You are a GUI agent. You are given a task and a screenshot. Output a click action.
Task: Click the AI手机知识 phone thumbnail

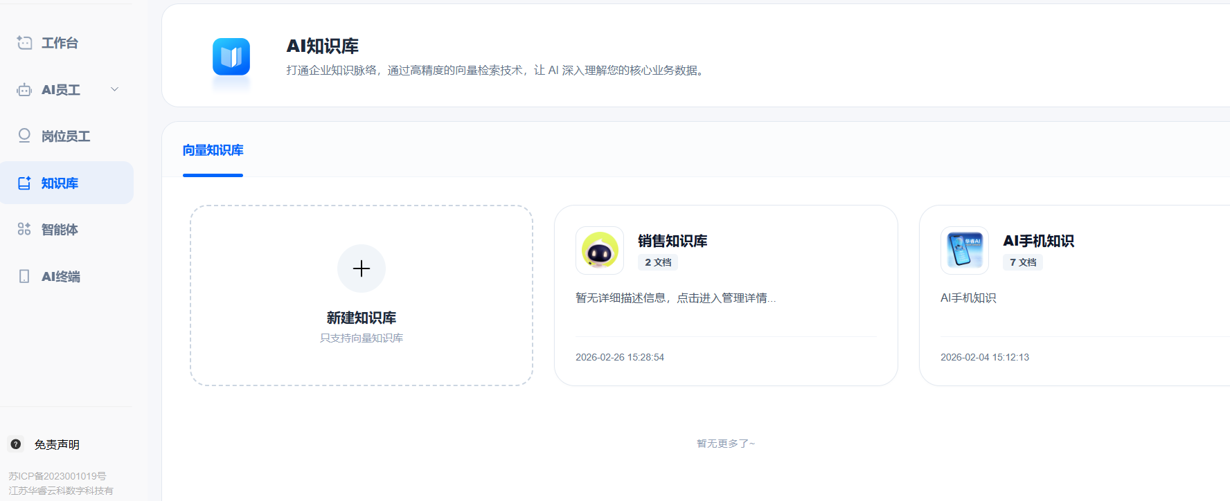click(x=965, y=250)
